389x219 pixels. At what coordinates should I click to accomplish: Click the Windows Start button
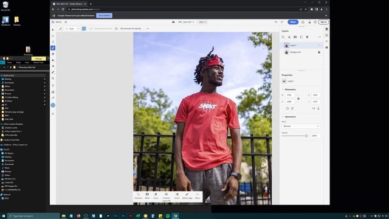pos(4,216)
